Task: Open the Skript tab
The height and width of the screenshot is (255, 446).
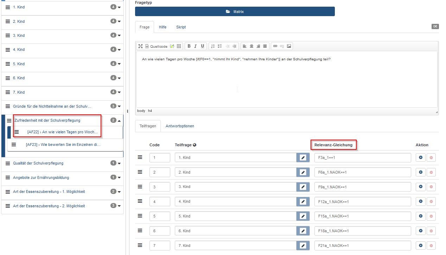Action: 181,27
